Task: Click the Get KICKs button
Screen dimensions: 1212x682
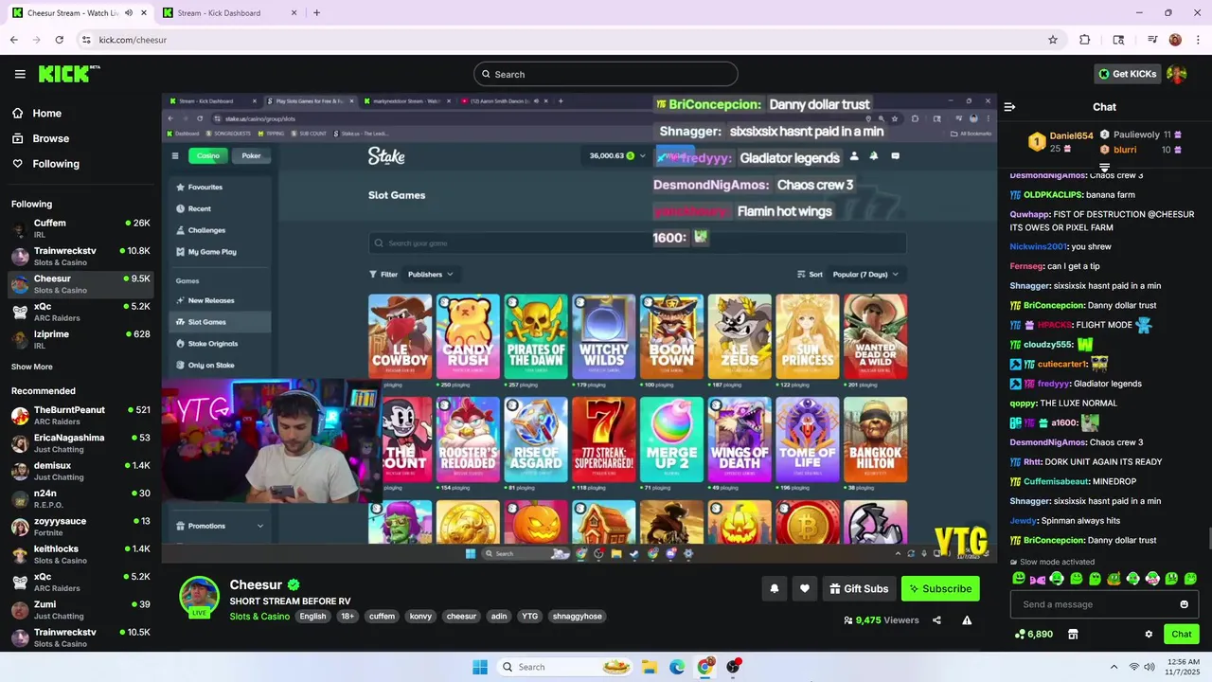Action: (x=1128, y=74)
